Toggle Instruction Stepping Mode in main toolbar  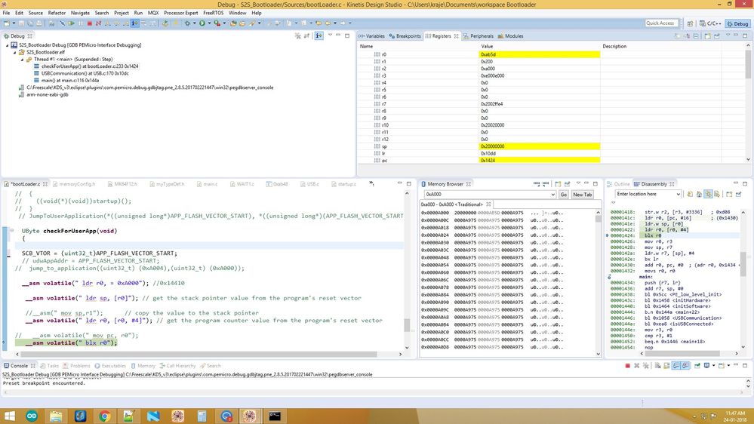coord(134,23)
